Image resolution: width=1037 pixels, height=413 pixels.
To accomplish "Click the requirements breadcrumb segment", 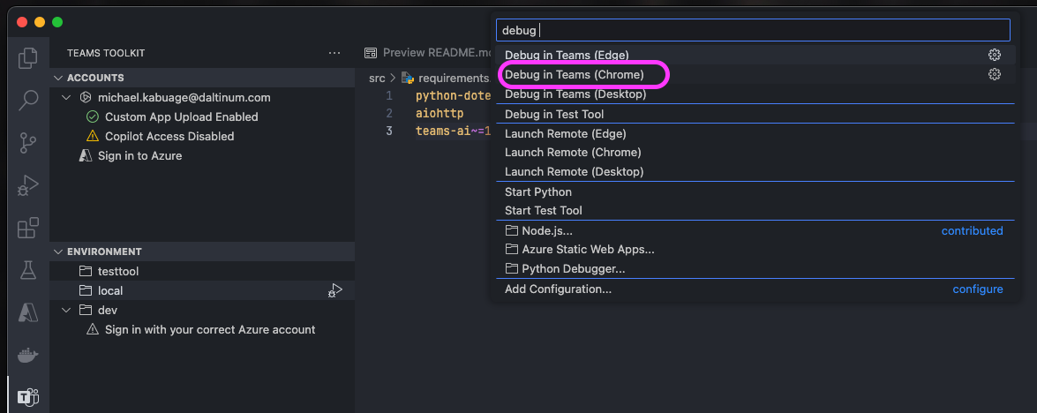I will coord(454,78).
